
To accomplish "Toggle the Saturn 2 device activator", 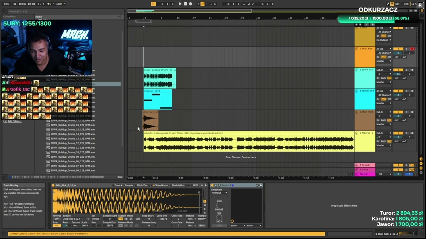I will click(x=212, y=185).
